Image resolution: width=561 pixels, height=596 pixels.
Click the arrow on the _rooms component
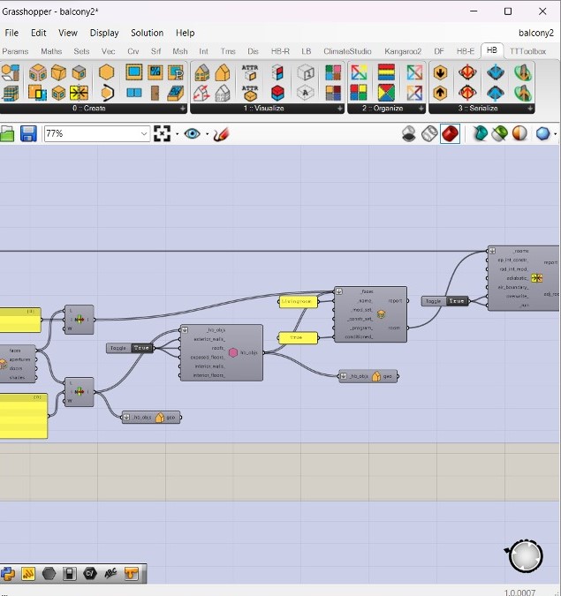tap(492, 251)
